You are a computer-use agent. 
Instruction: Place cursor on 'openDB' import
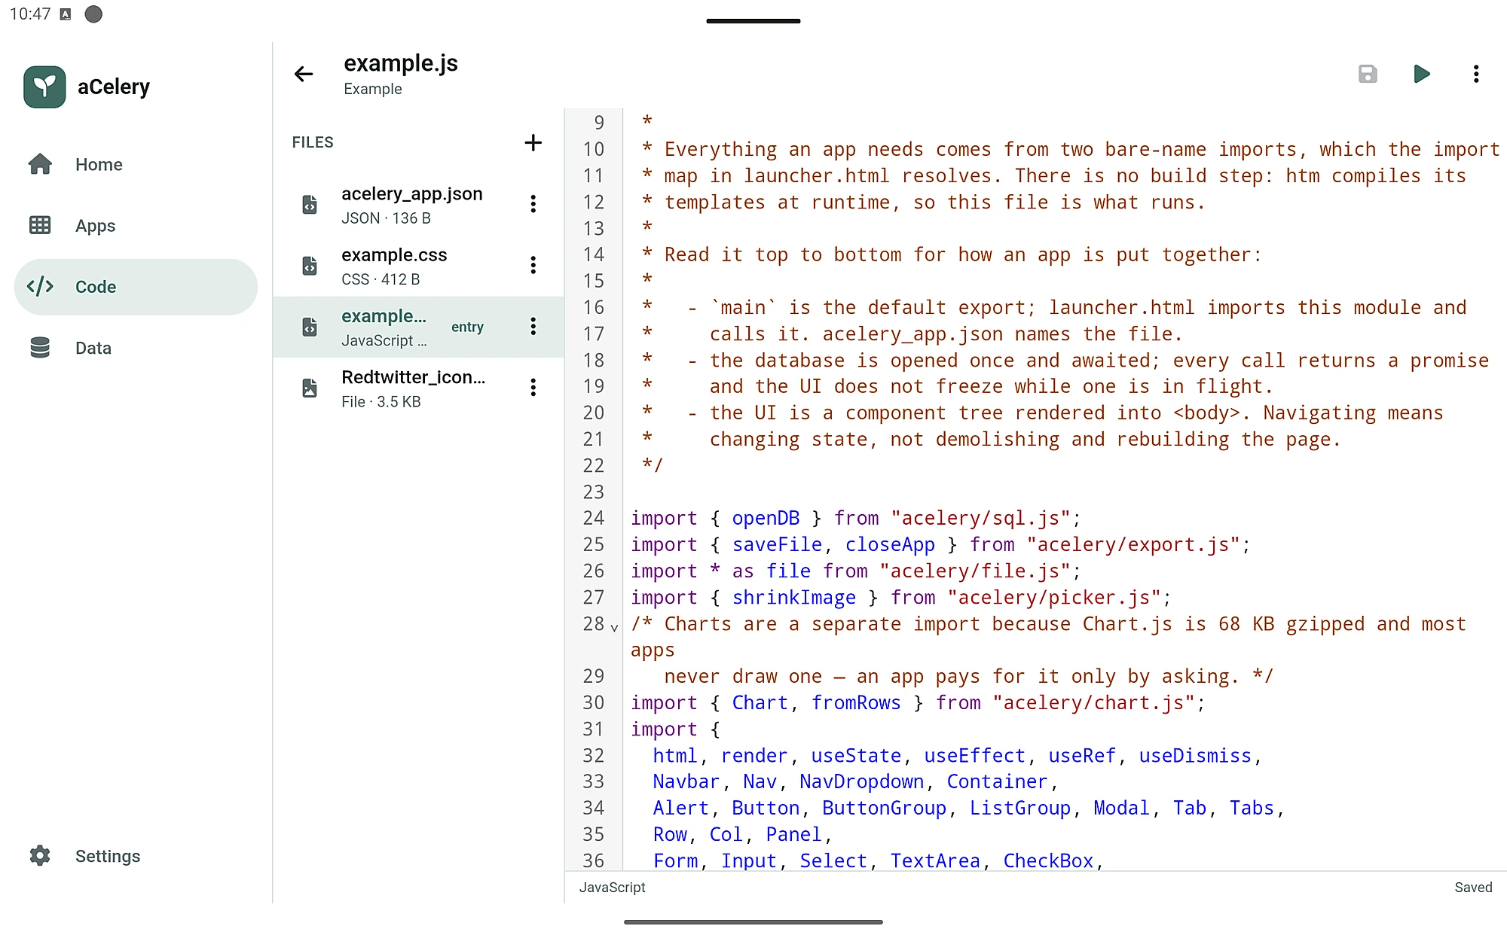[766, 518]
